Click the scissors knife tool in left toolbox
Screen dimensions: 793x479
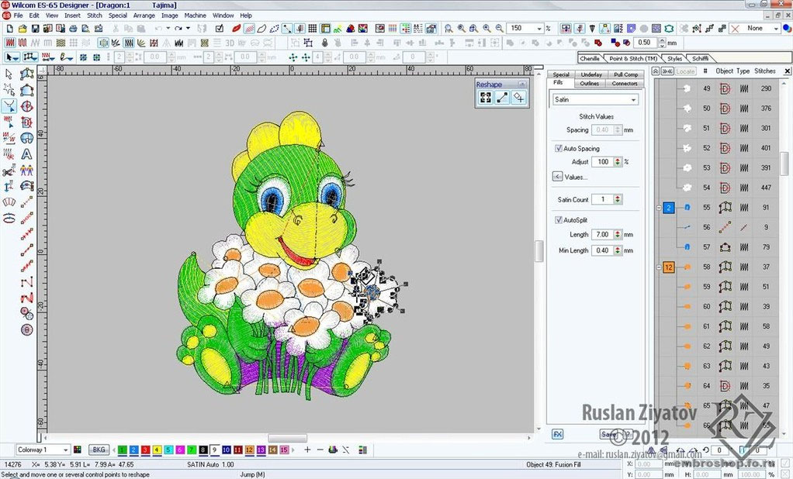point(9,171)
